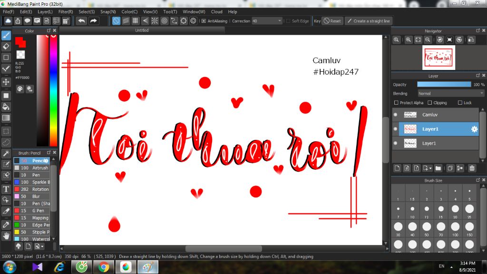Select the Bucket fill tool
The image size is (487, 274).
[x=6, y=107]
